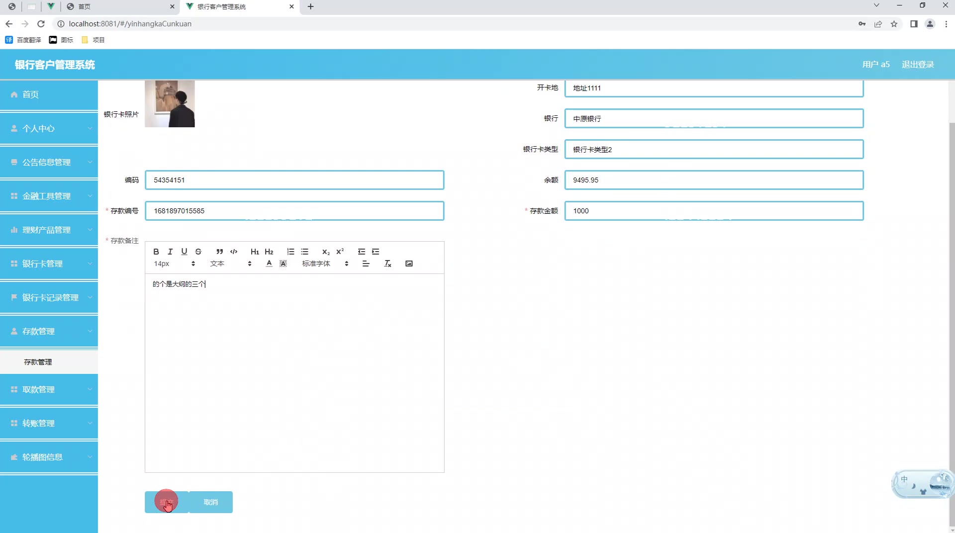Click the address bar URL
Screen dimensions: 955x533
point(130,24)
